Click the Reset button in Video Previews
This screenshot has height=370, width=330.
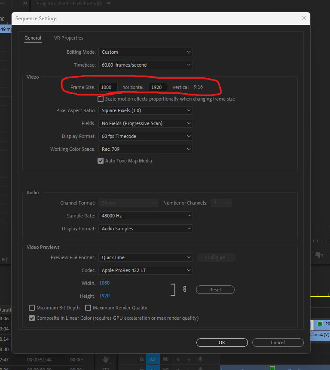[x=215, y=290]
